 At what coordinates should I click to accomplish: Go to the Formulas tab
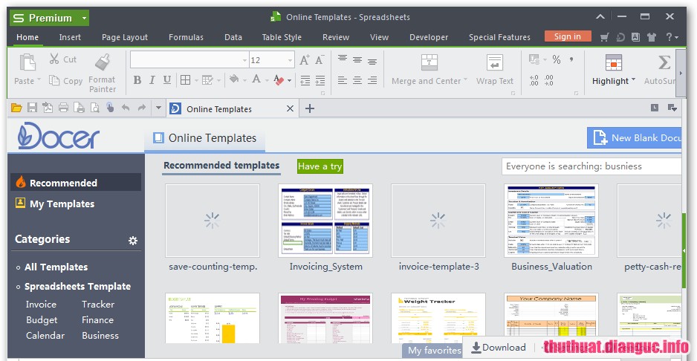tap(186, 37)
